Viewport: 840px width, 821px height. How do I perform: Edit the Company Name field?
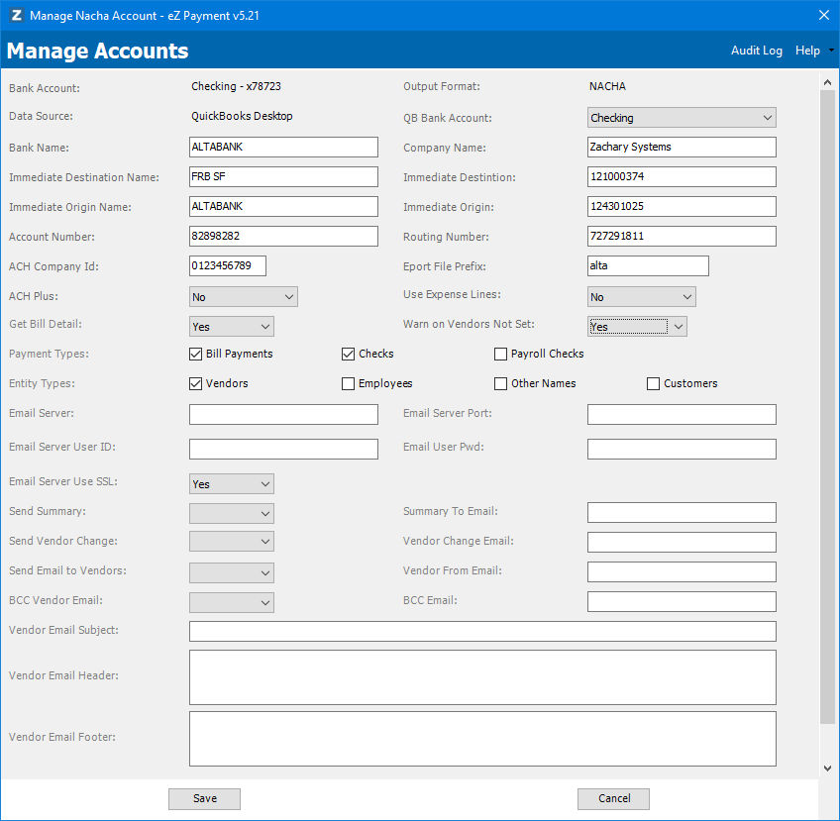[x=682, y=148]
